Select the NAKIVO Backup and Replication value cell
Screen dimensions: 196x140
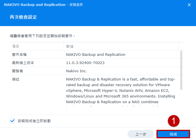click(x=96, y=55)
